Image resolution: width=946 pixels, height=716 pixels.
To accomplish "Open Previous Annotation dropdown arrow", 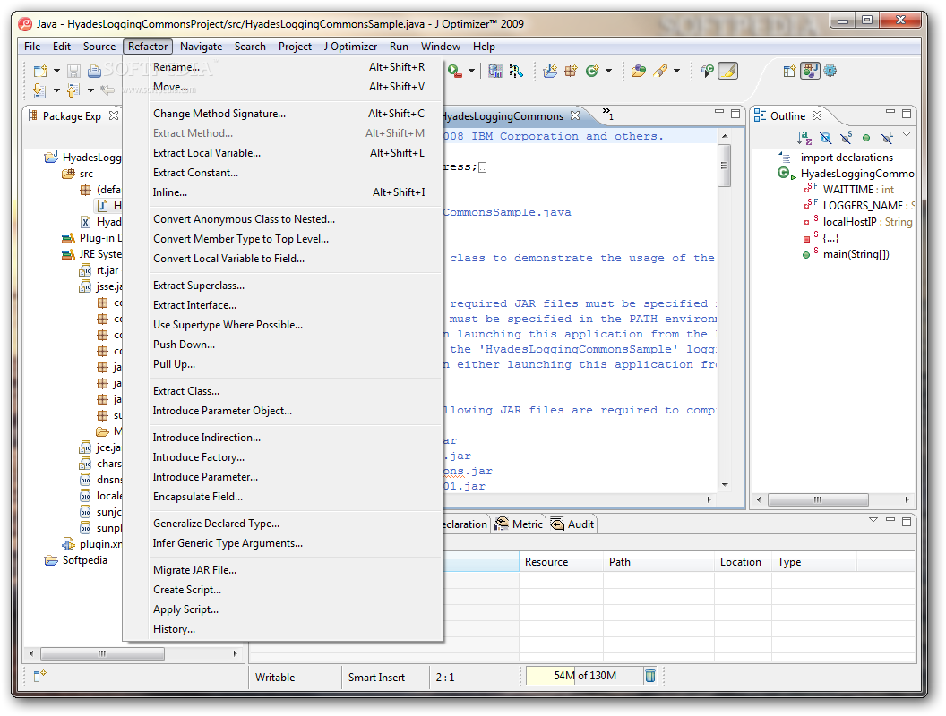I will (90, 90).
